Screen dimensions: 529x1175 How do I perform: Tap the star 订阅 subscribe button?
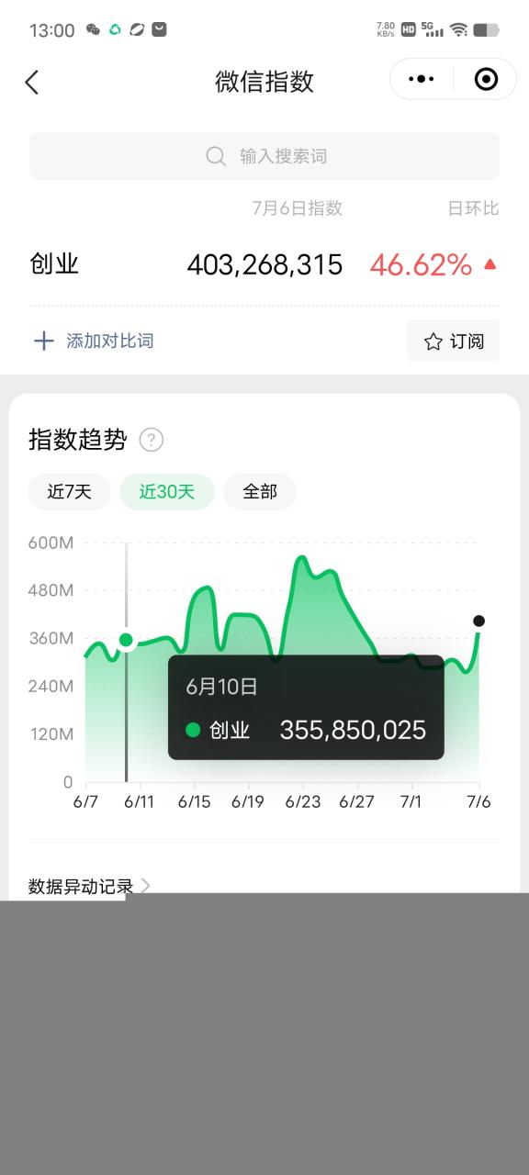click(454, 341)
